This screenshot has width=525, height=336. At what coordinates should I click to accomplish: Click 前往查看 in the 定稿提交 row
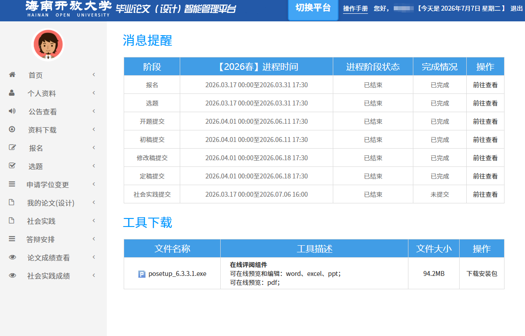click(x=485, y=176)
